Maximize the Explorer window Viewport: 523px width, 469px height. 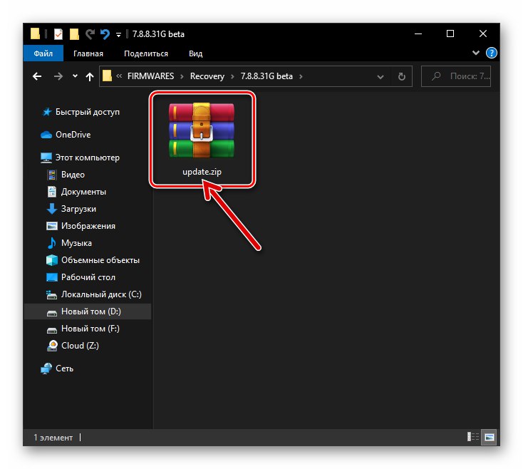tap(450, 33)
